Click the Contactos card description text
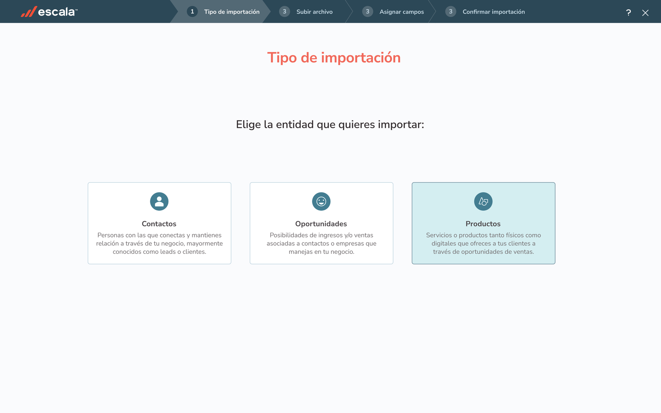This screenshot has height=413, width=661. [160, 244]
